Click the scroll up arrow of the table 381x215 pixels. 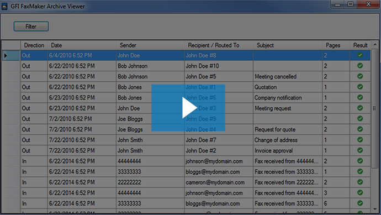[x=375, y=45]
